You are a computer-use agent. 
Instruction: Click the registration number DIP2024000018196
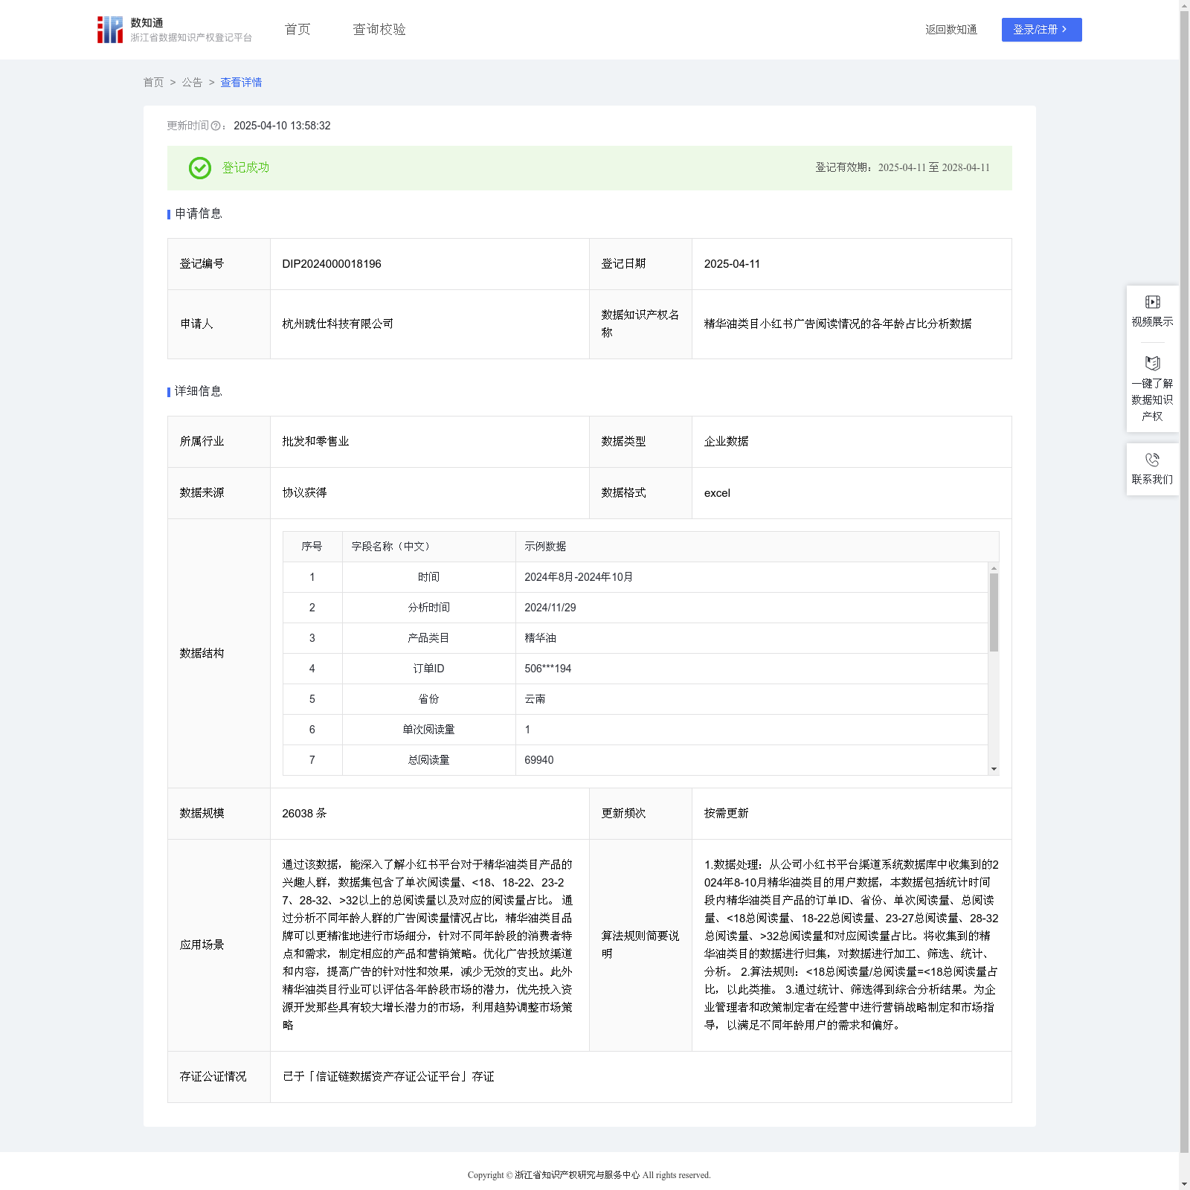(332, 264)
